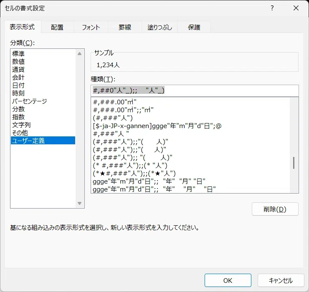Pick the 時刻 category

tap(43, 93)
